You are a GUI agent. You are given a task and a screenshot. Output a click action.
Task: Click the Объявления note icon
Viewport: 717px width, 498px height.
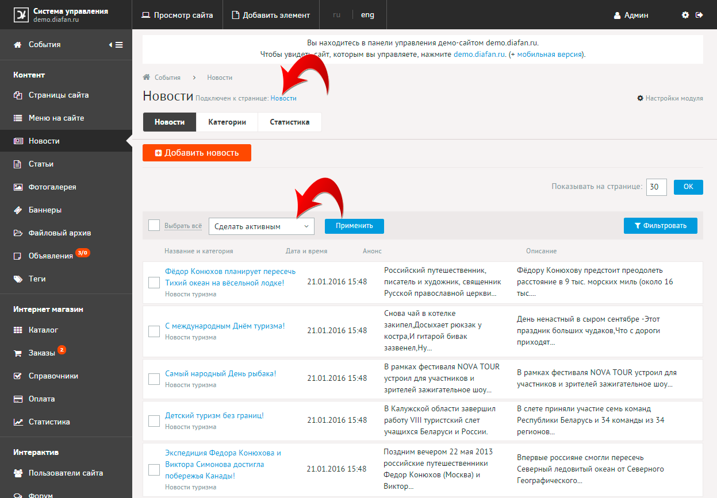pos(18,256)
